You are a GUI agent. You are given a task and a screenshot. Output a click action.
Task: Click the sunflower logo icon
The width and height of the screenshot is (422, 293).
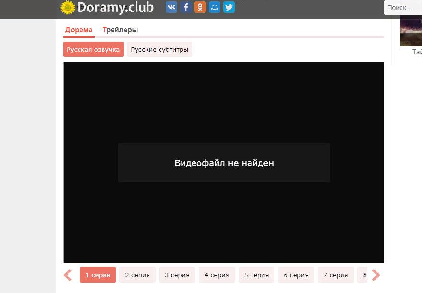coord(68,8)
